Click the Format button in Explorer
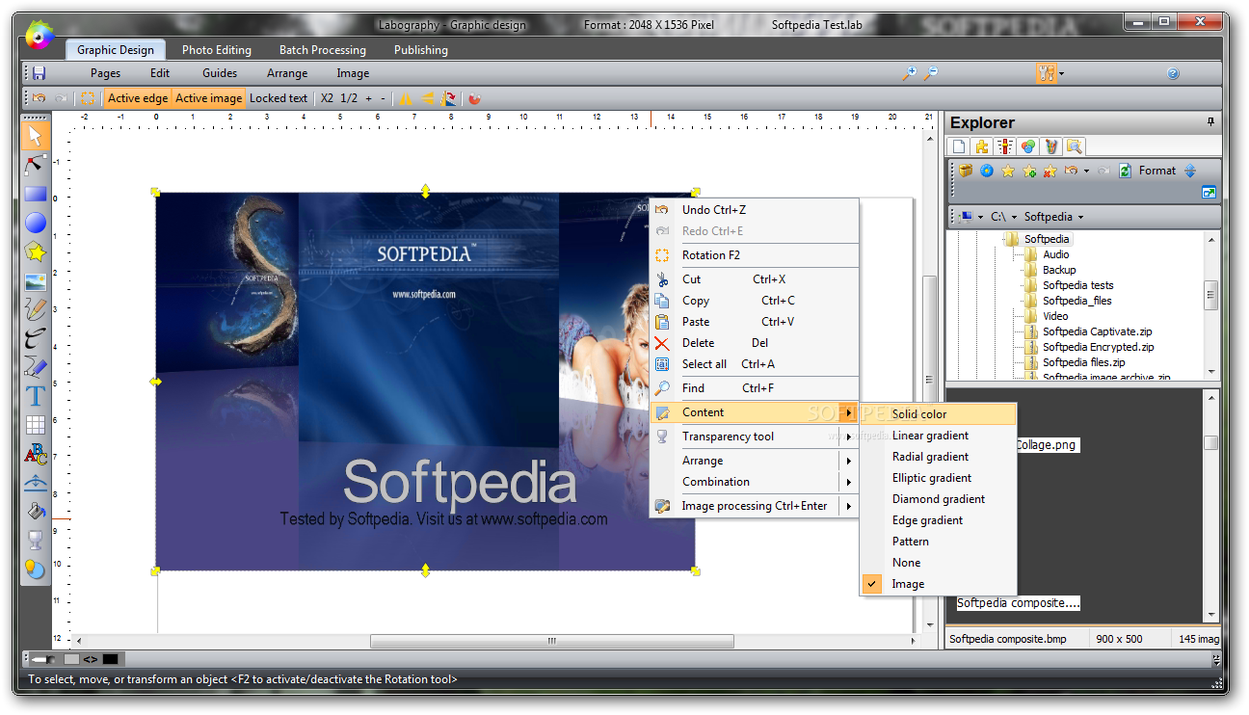The width and height of the screenshot is (1249, 715). 1157,171
